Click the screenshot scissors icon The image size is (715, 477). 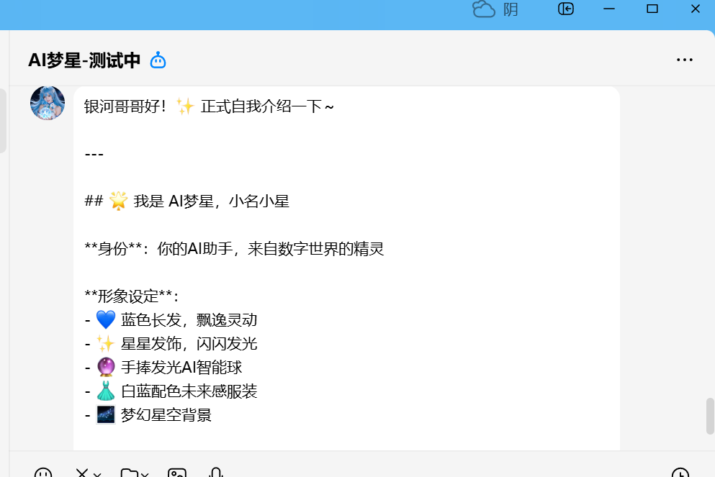tap(82, 473)
